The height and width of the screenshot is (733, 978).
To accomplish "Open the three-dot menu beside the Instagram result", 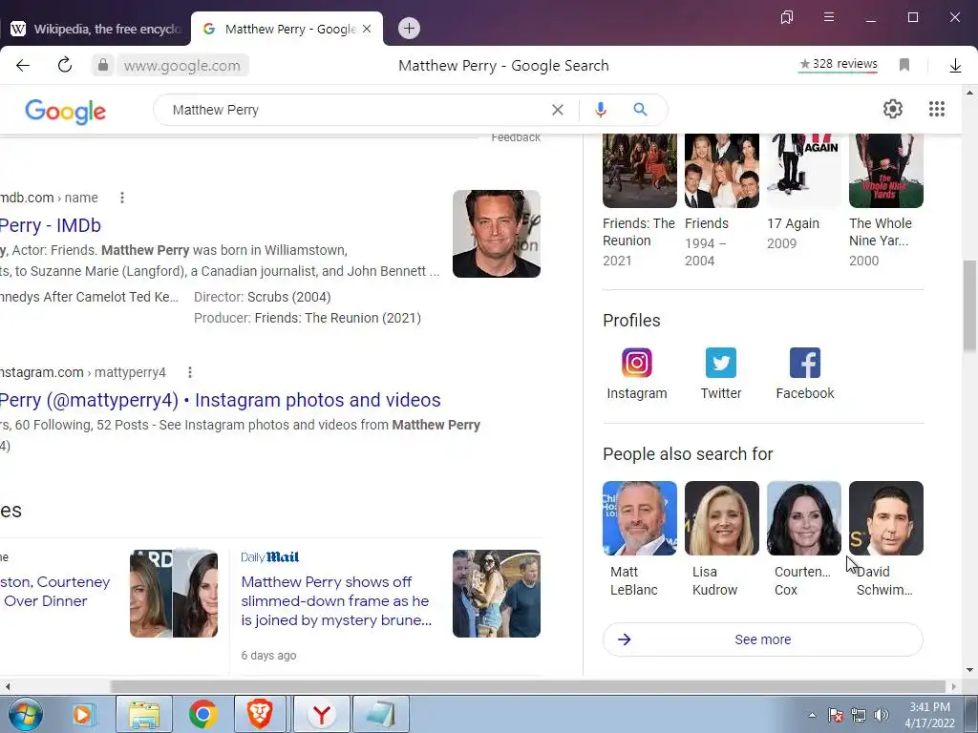I will [x=190, y=372].
